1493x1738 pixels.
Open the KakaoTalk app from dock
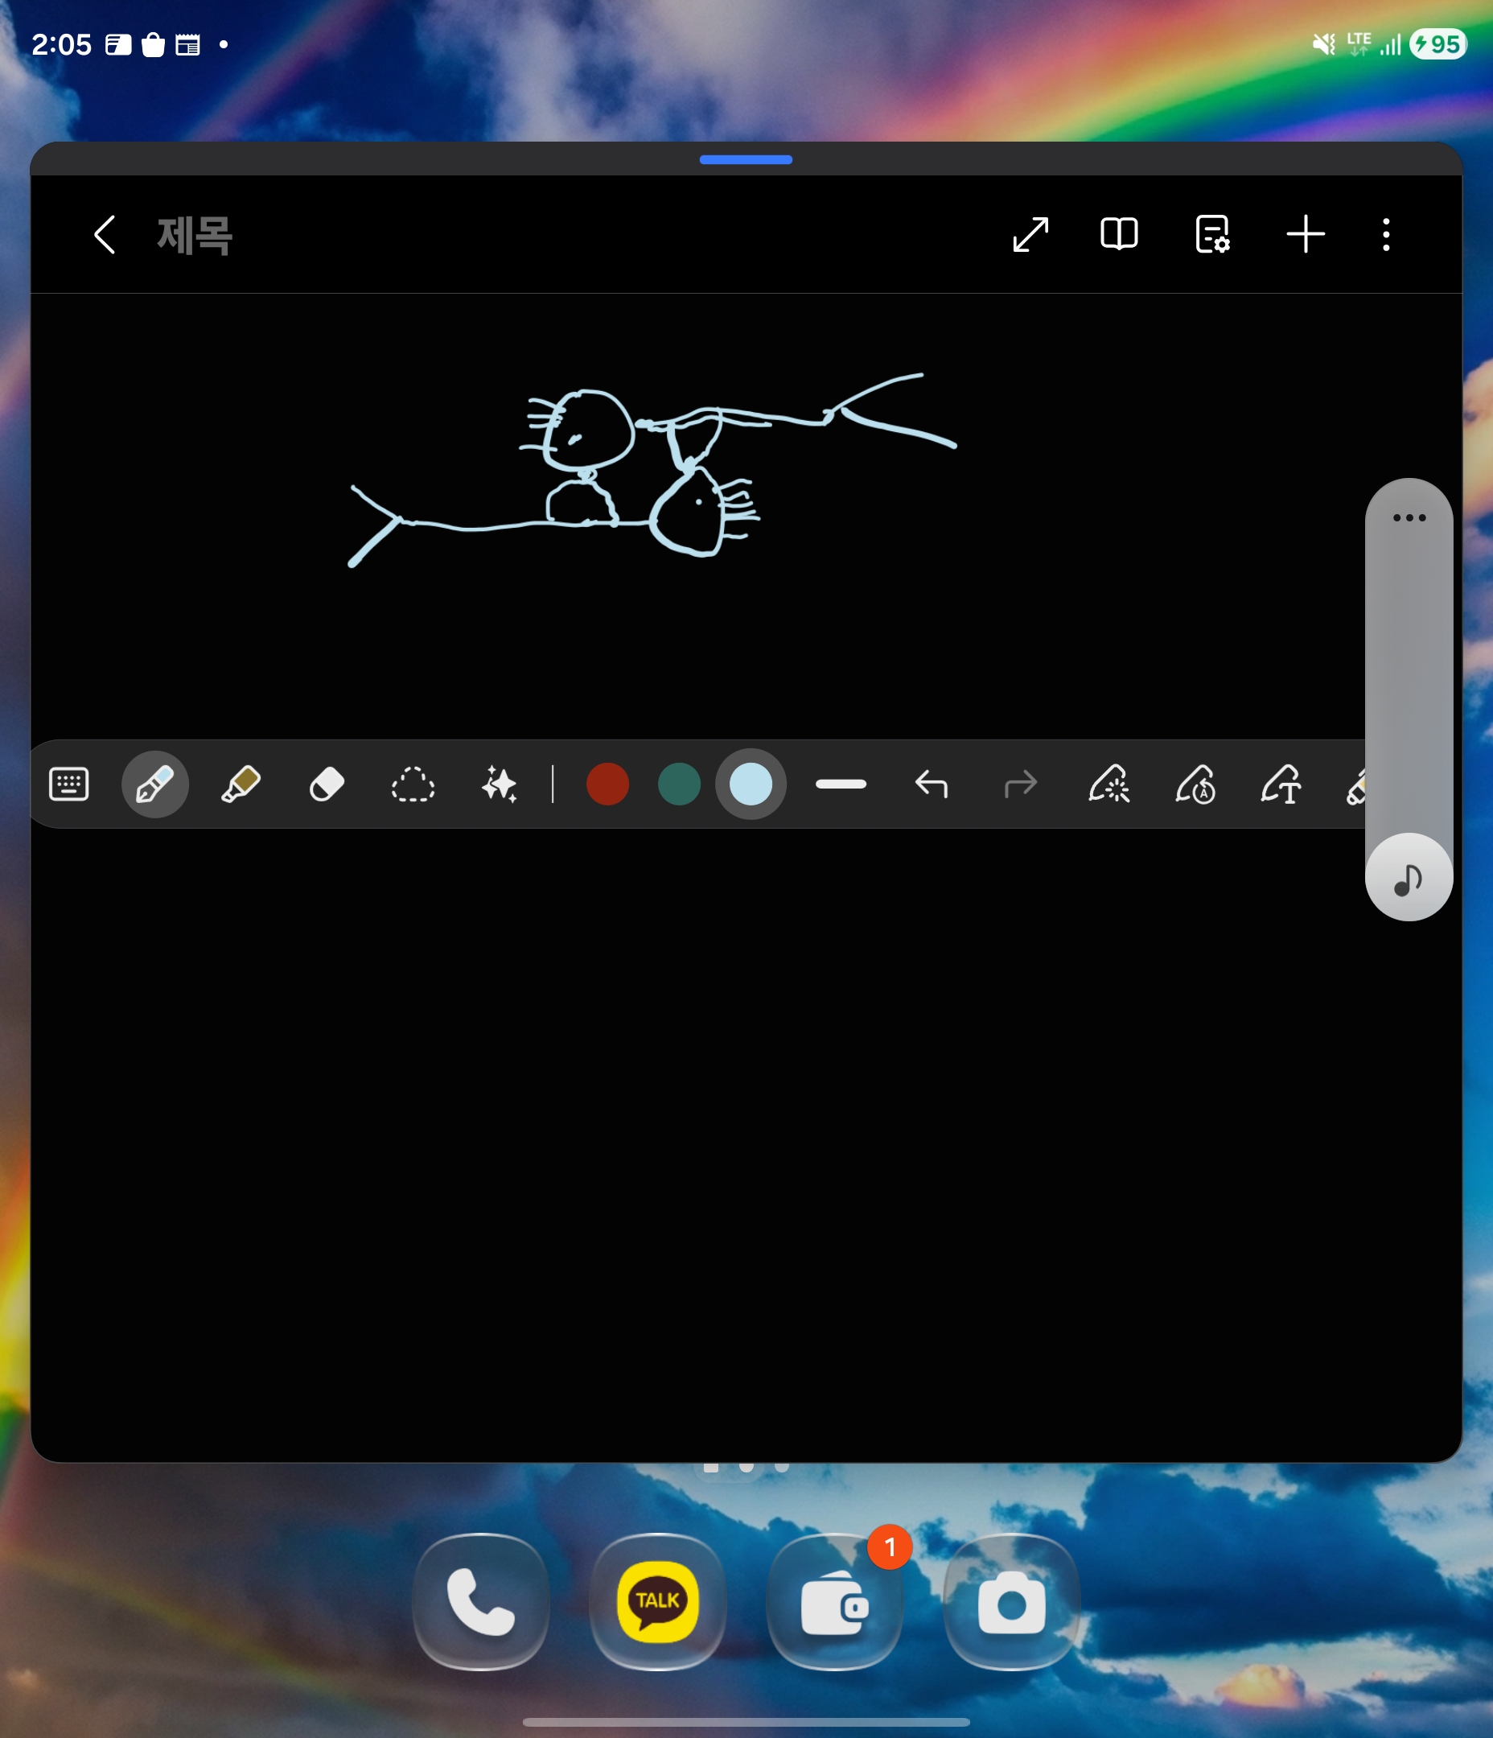pyautogui.click(x=657, y=1601)
